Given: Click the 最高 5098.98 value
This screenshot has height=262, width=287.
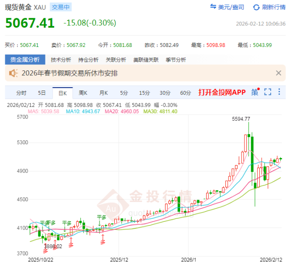Looking at the screenshot, I should tap(216, 45).
